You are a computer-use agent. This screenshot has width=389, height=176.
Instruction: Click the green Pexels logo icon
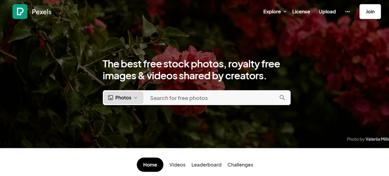[x=20, y=12]
